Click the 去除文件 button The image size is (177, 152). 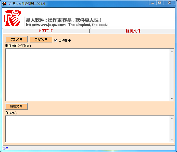[x=41, y=39]
